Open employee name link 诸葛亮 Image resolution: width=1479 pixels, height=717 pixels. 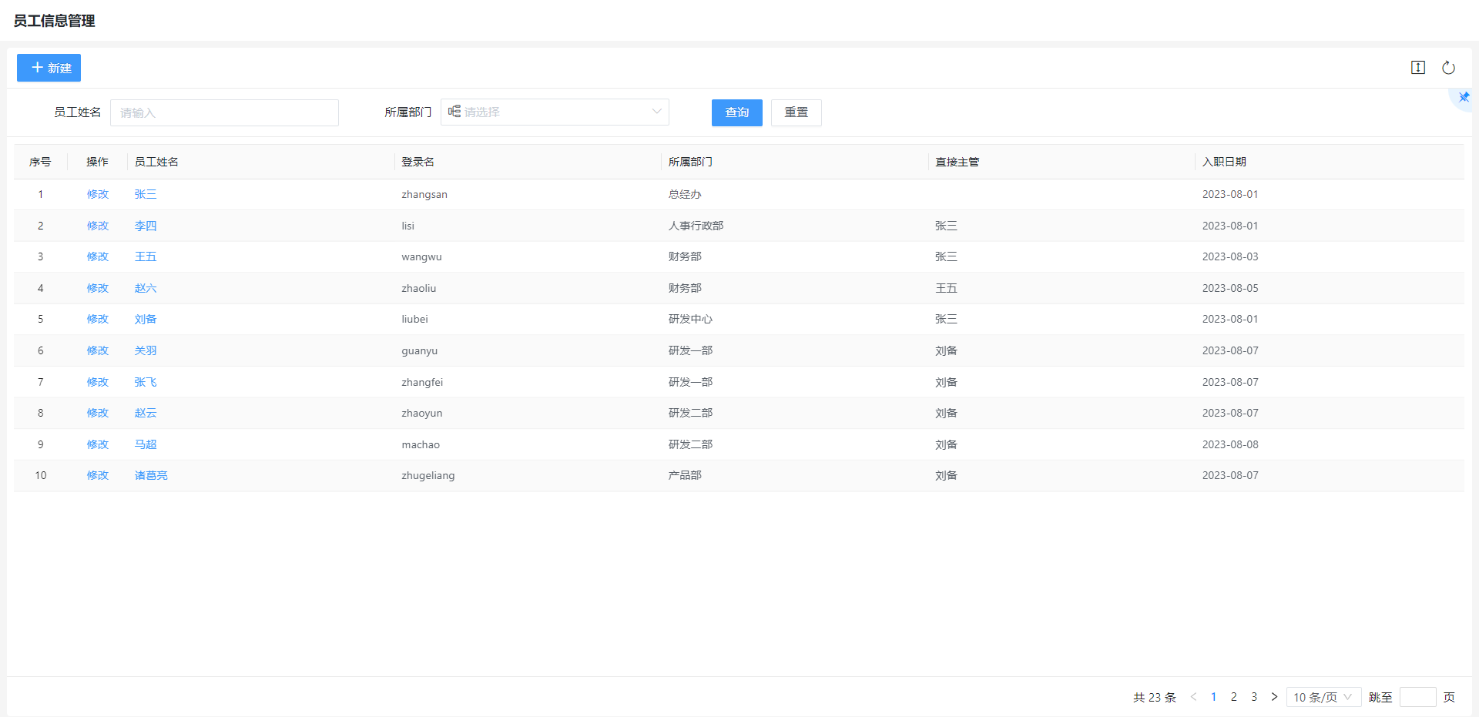tap(151, 475)
